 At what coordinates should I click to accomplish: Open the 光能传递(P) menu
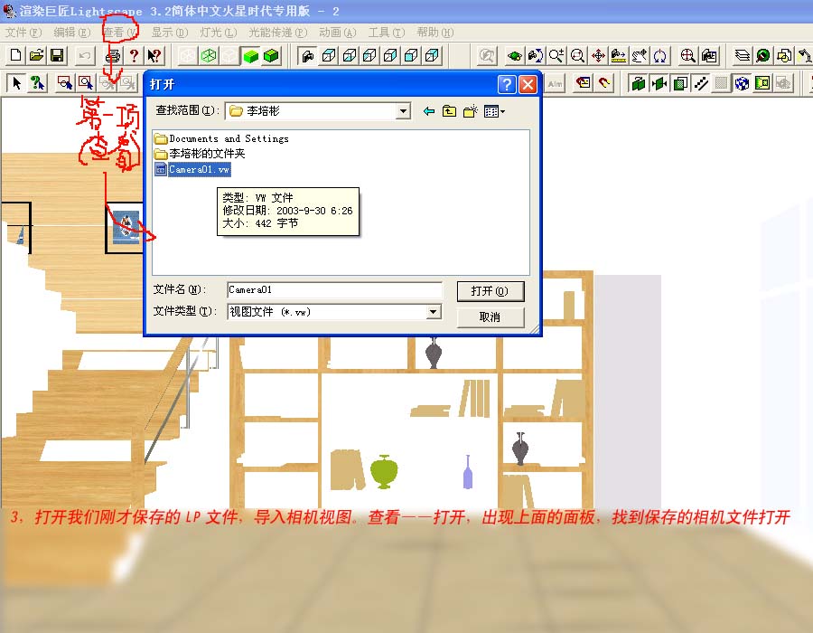pos(278,33)
